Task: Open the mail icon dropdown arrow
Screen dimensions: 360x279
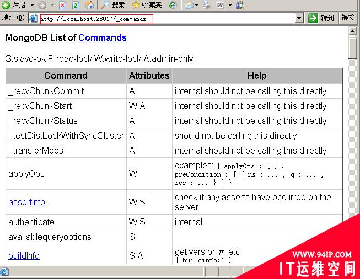Action: click(x=196, y=5)
